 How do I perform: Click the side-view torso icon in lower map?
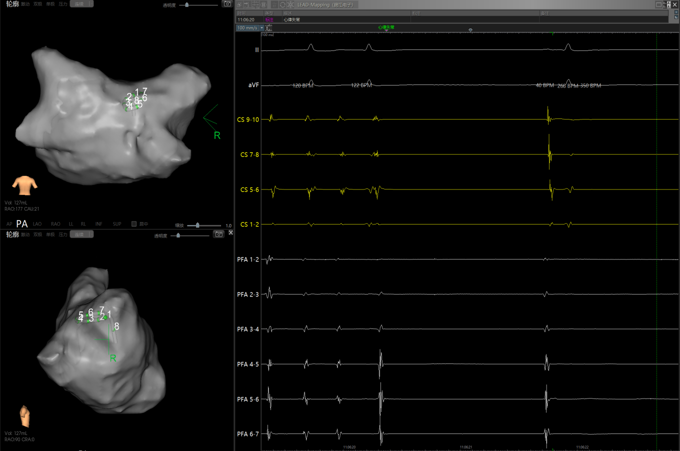click(x=24, y=416)
